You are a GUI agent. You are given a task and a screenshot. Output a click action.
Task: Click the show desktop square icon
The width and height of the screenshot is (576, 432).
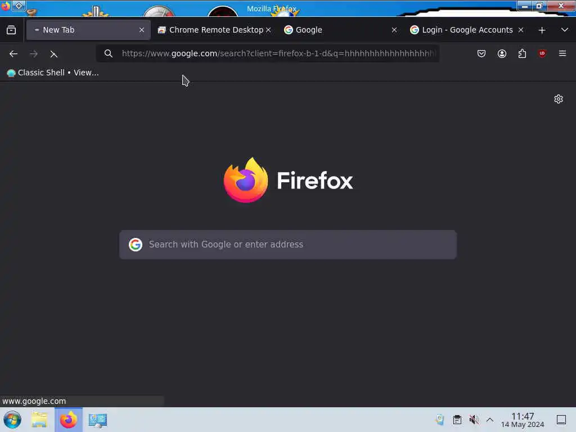561,420
